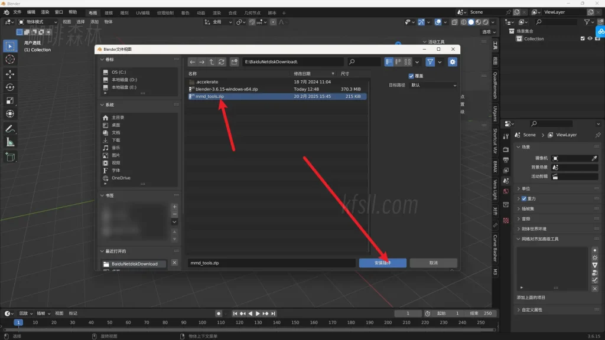This screenshot has width=605, height=340.
Task: Click the 安装插件 install add-on button
Action: click(382, 263)
